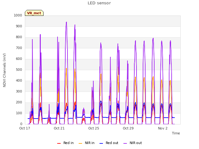Click the Nov 2 x-axis tick label
This screenshot has height=149, width=199.
163,128
